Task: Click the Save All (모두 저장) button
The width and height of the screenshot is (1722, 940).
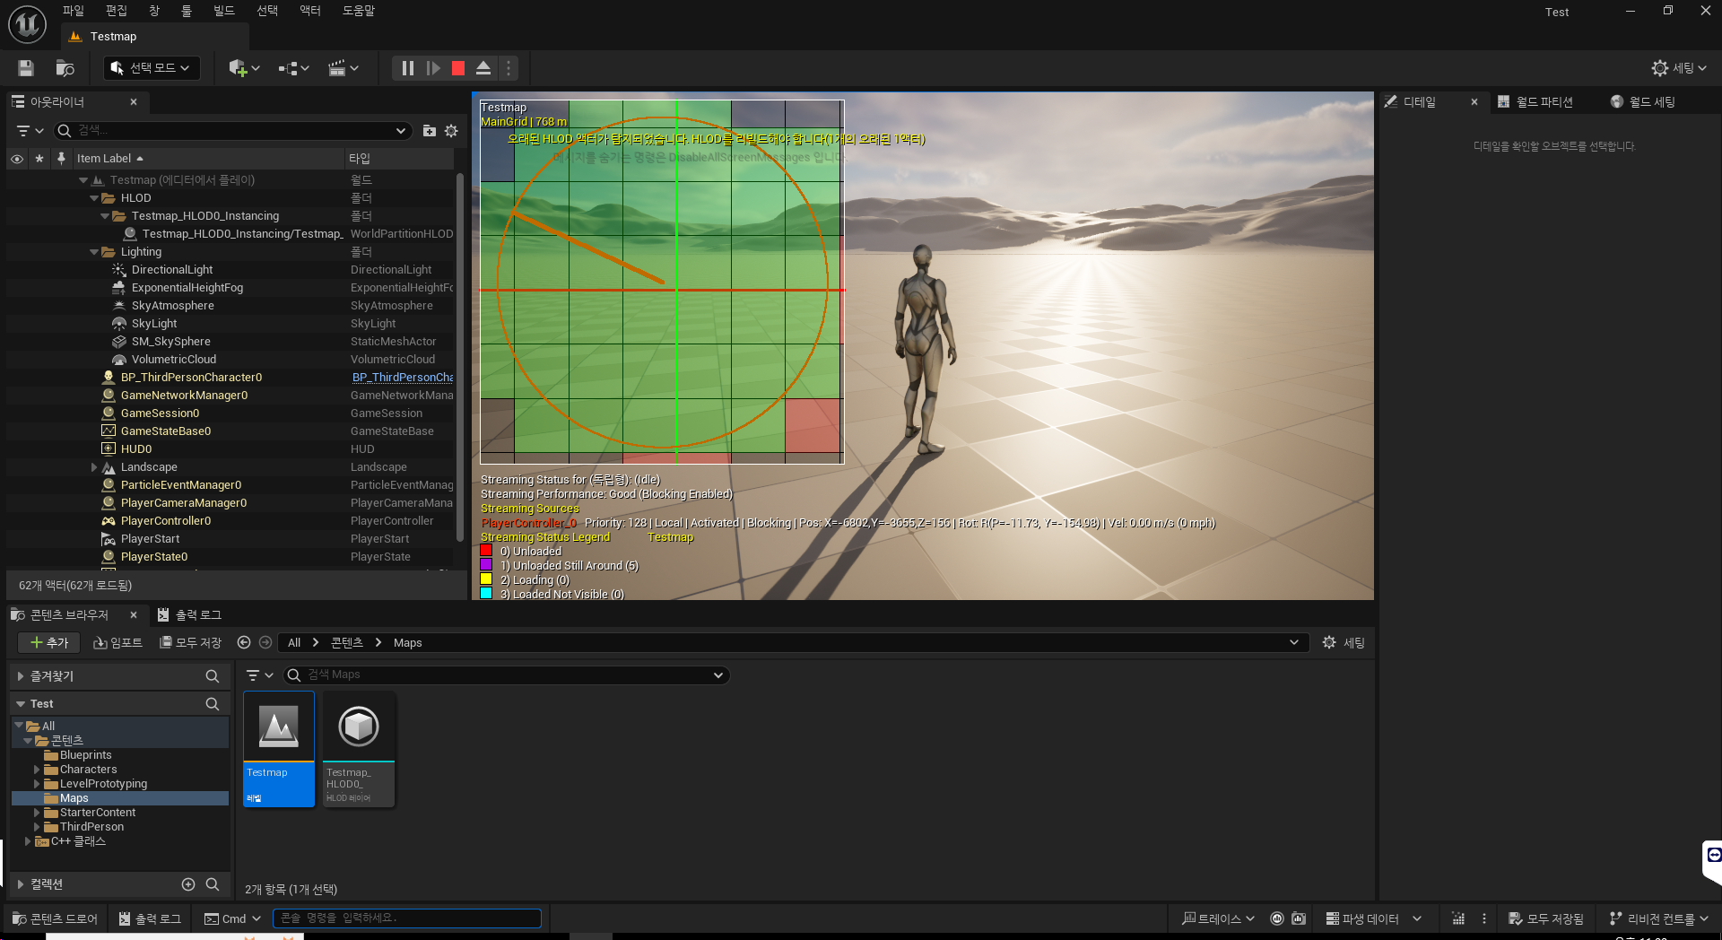Action: pyautogui.click(x=190, y=643)
